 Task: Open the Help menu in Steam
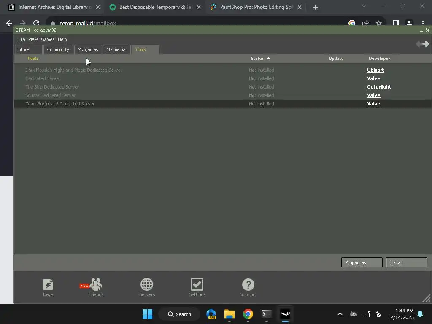62,39
